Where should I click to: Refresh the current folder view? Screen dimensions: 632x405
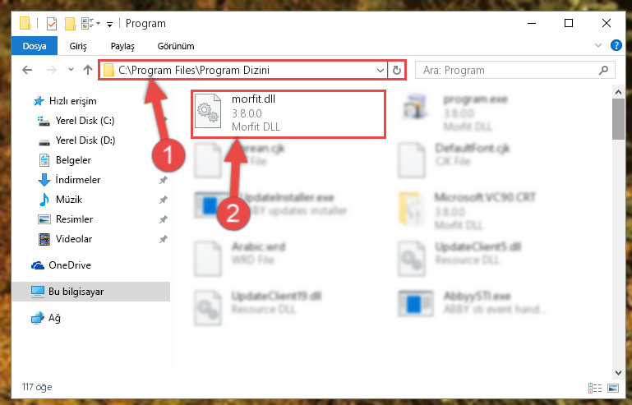397,70
